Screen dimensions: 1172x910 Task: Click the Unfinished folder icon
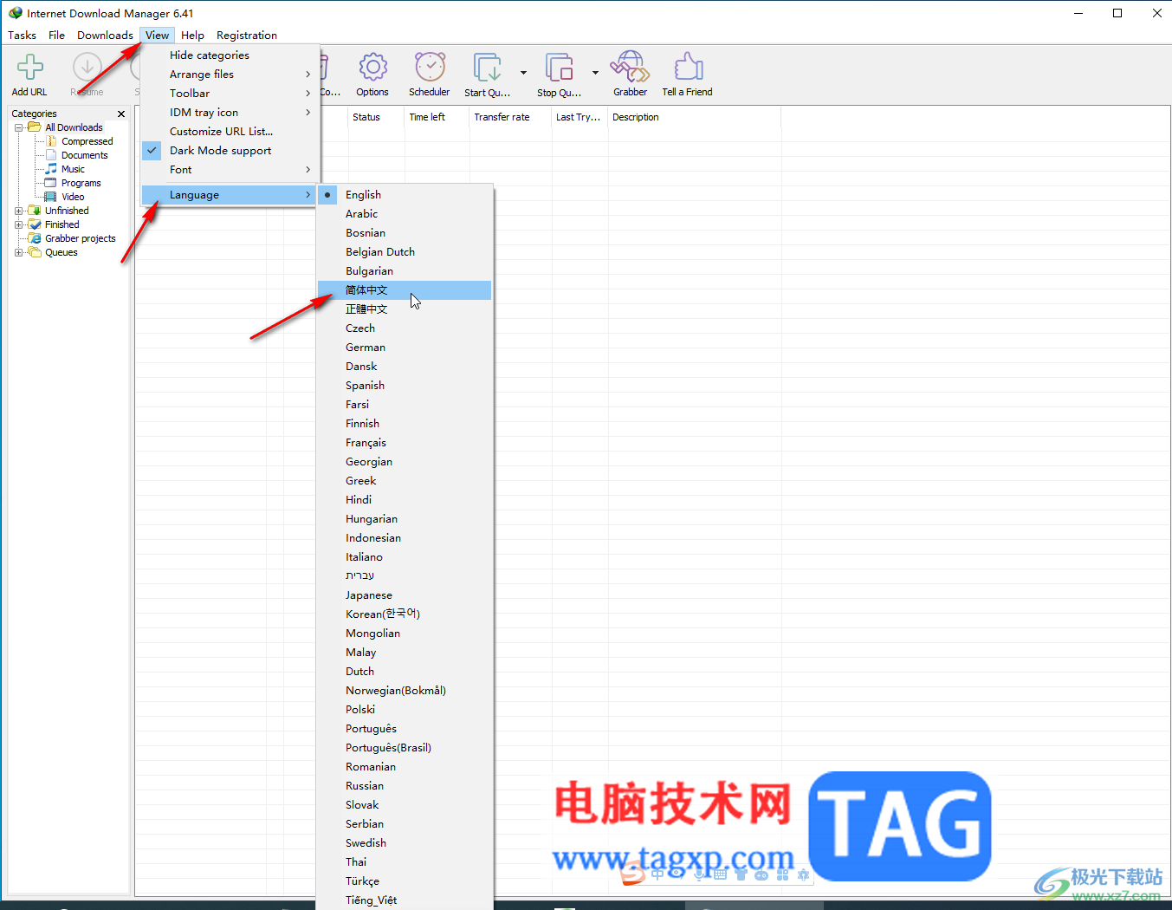pyautogui.click(x=35, y=211)
